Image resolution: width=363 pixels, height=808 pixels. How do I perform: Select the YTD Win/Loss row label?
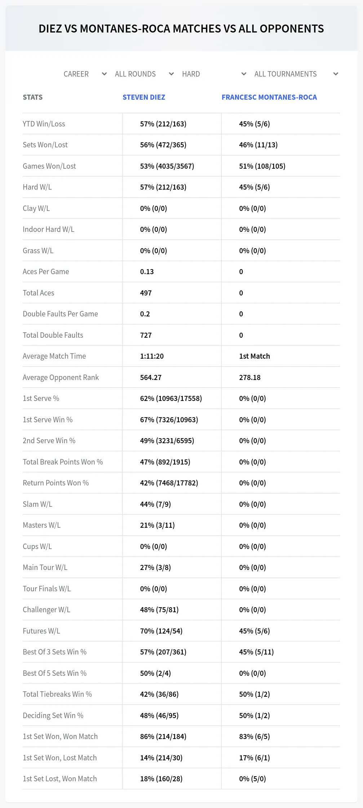pos(44,124)
